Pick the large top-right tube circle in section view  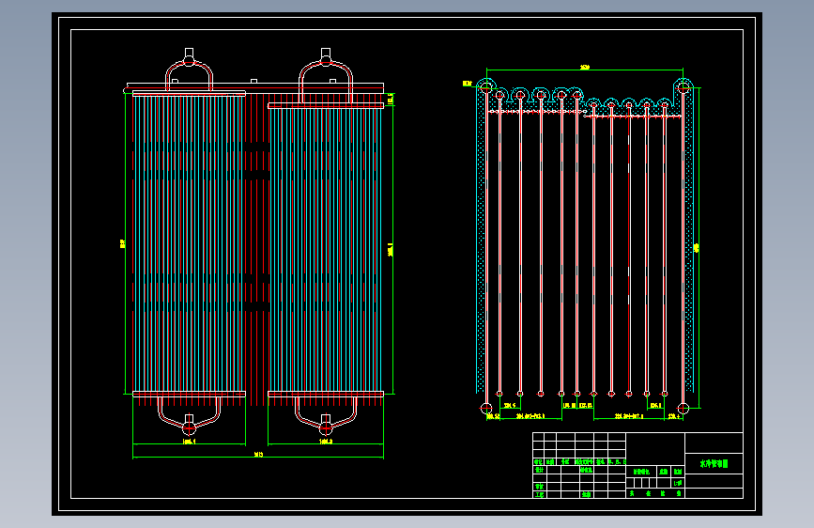tap(683, 88)
